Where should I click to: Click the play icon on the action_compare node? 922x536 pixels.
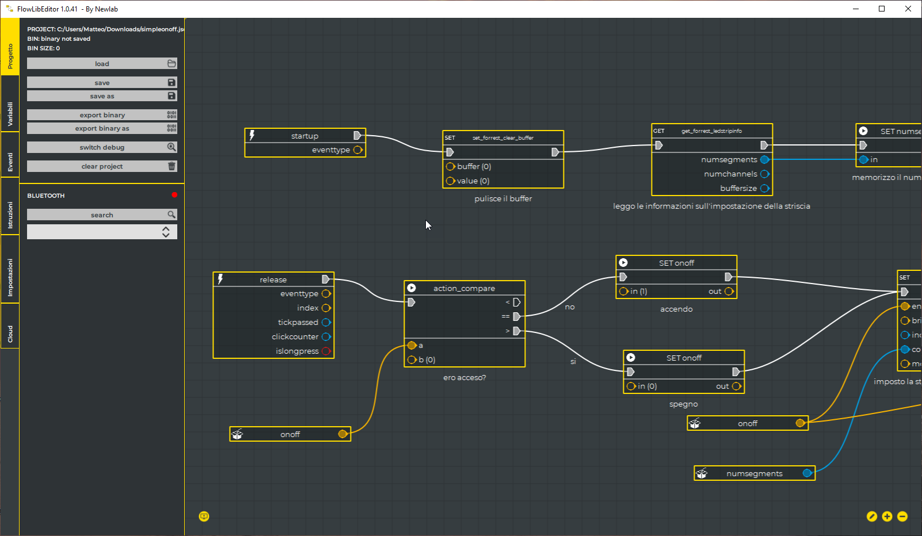(x=411, y=288)
